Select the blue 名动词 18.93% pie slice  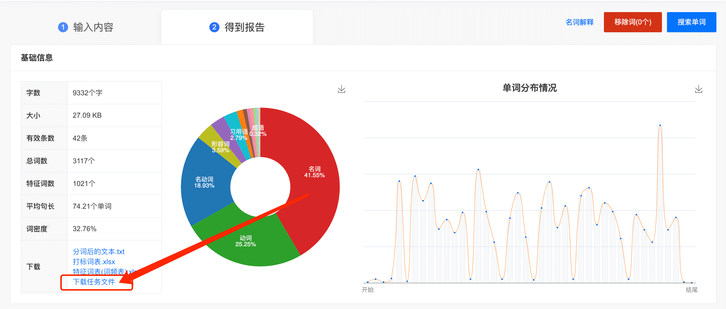[x=204, y=182]
